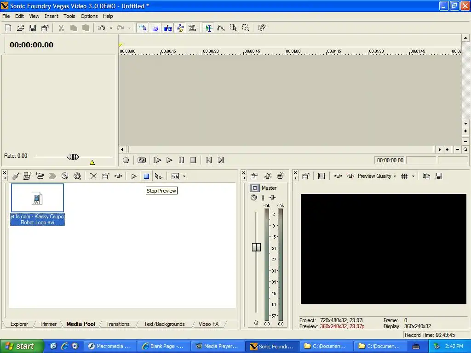Click Play From Start in transport bar

point(157,160)
